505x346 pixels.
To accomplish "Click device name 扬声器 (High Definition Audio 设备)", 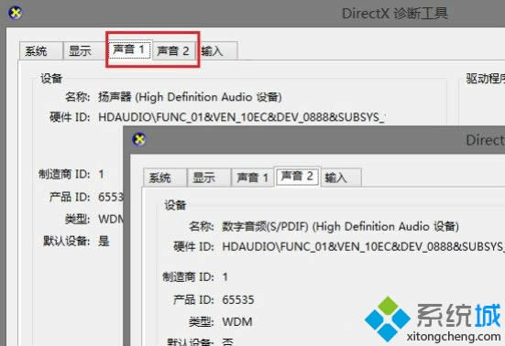I will coord(190,97).
